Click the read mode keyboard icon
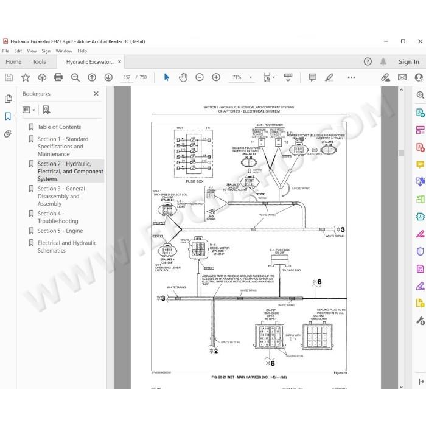Image resolution: width=426 pixels, height=426 pixels. pyautogui.click(x=288, y=77)
